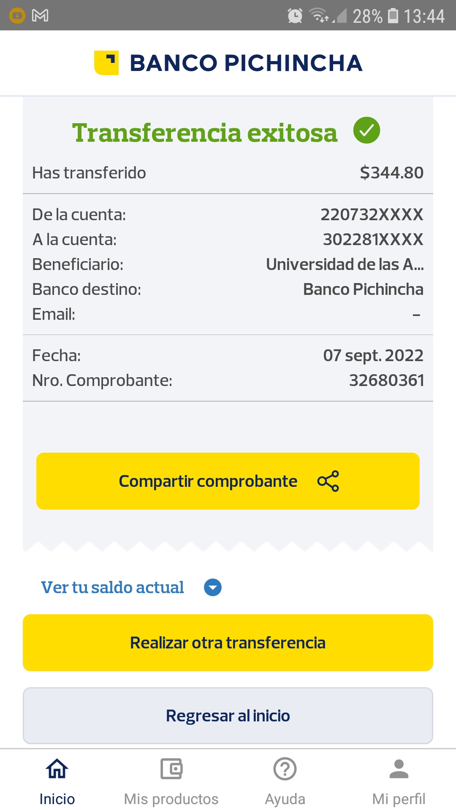Tap the share icon on Compartir comprobante
The width and height of the screenshot is (456, 810).
pyautogui.click(x=328, y=481)
